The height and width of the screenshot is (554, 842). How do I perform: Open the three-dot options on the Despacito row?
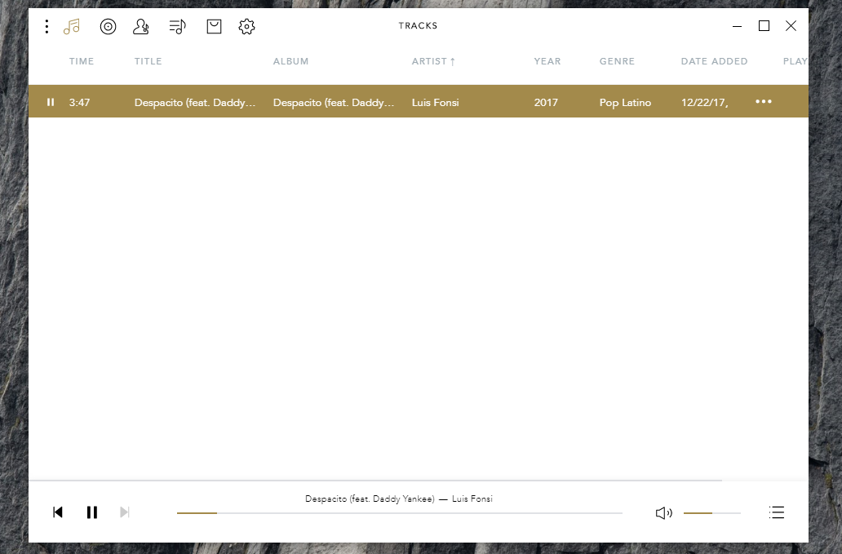(763, 101)
